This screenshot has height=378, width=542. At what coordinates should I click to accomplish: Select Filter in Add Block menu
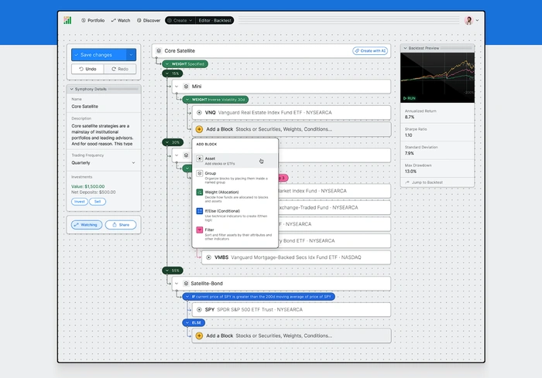point(235,233)
